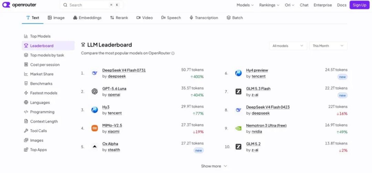
Task: Click the Leaderboard trophy icon in sidebar
Action: point(26,46)
